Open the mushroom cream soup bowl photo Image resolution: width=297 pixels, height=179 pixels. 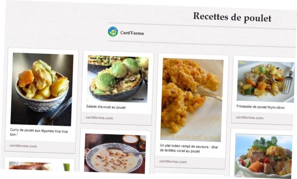tap(115, 154)
